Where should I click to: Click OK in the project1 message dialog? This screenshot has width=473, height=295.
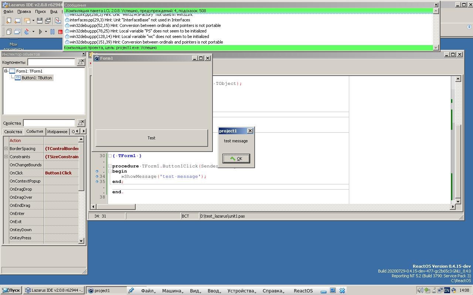236,159
